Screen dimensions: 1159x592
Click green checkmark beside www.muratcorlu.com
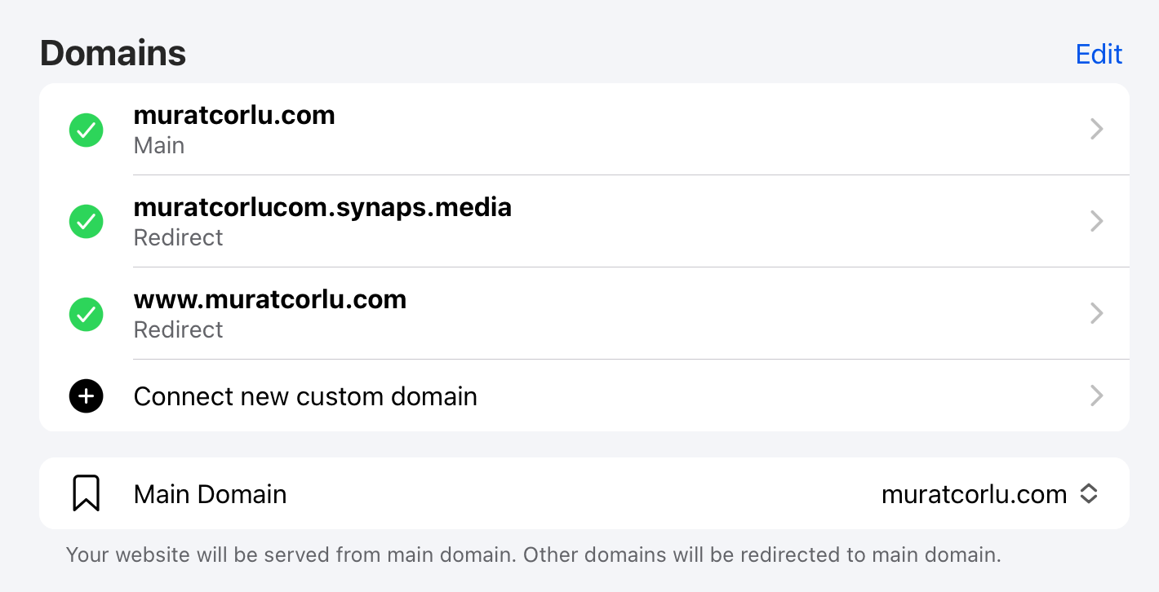(x=86, y=314)
